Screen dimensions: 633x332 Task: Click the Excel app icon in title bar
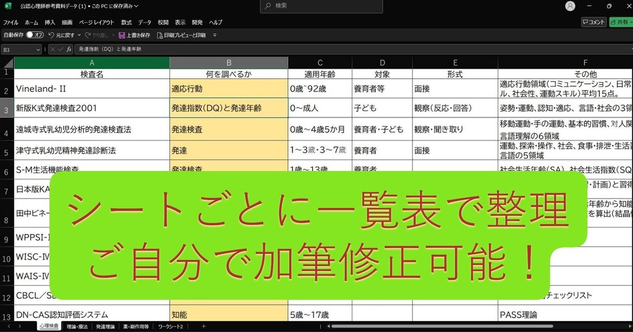tap(7, 6)
